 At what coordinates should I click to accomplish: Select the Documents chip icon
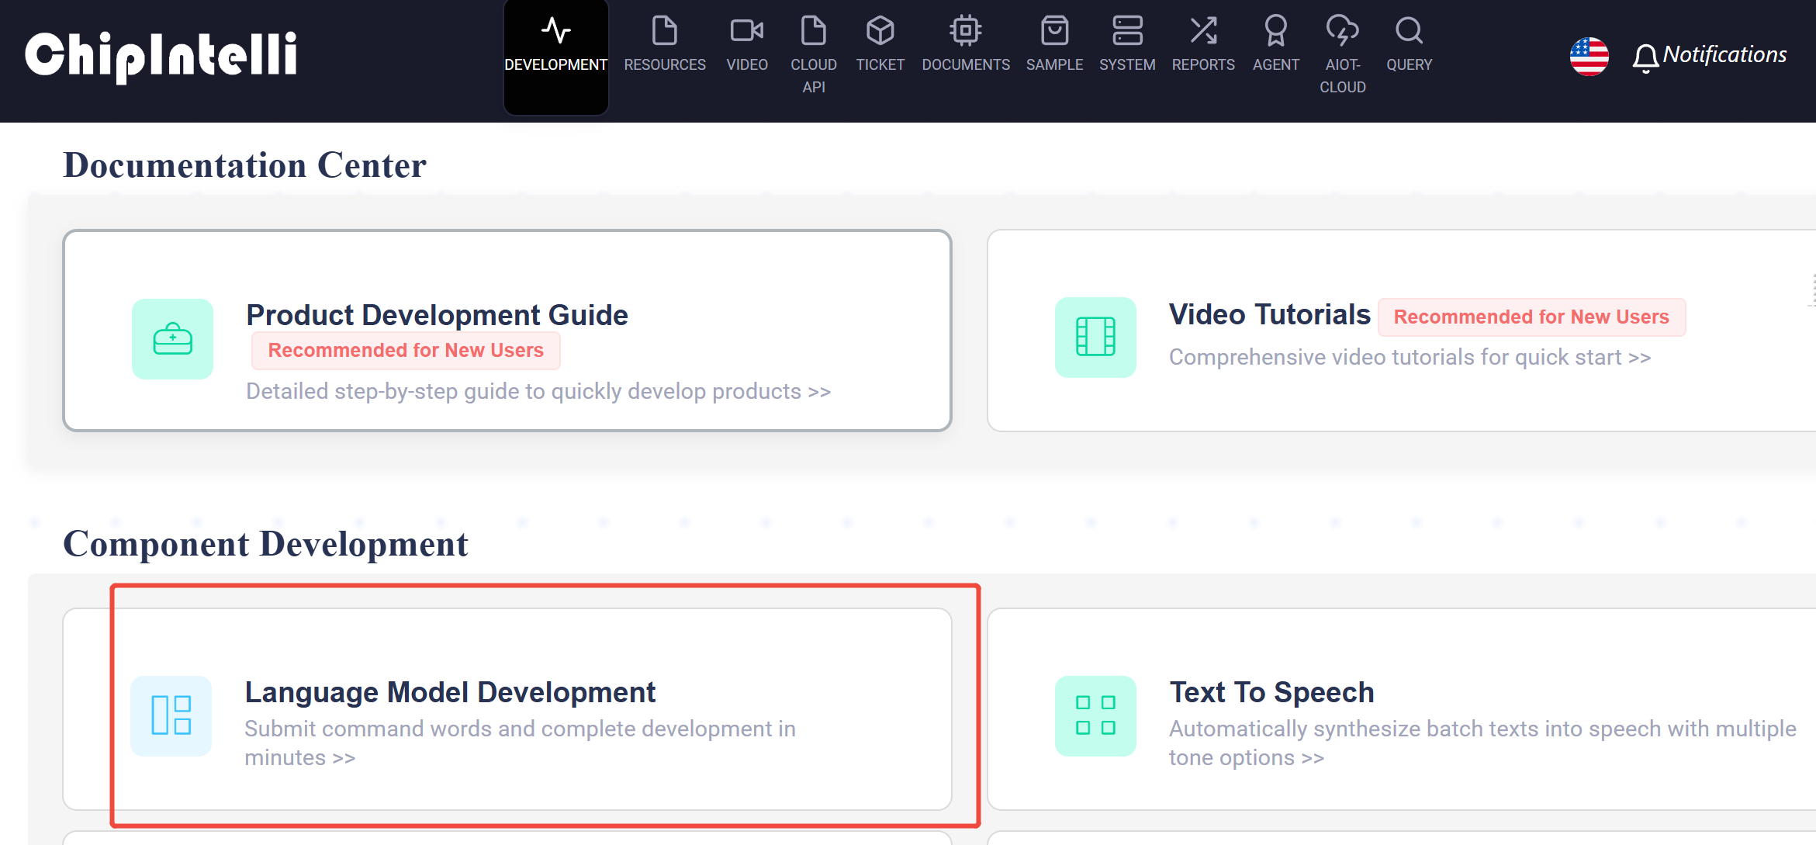[x=965, y=31]
